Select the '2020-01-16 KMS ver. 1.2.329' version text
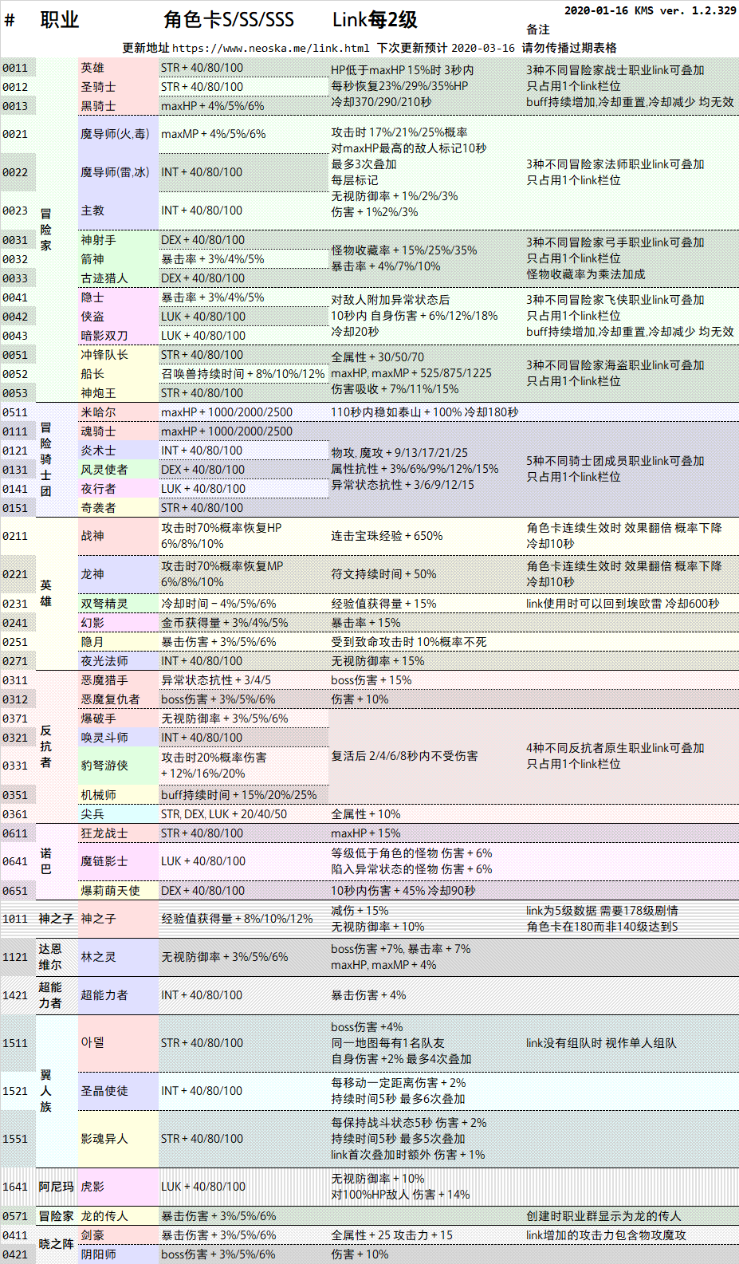 651,10
